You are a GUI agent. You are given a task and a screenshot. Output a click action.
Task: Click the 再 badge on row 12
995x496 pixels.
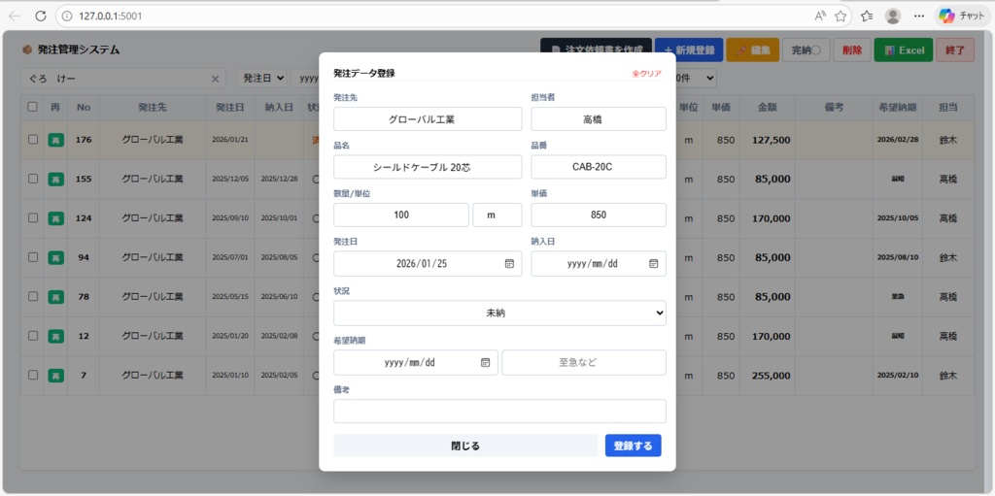click(55, 336)
